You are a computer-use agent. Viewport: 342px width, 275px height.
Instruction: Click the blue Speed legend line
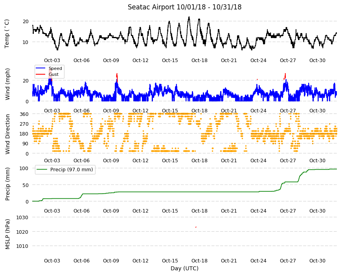40,68
